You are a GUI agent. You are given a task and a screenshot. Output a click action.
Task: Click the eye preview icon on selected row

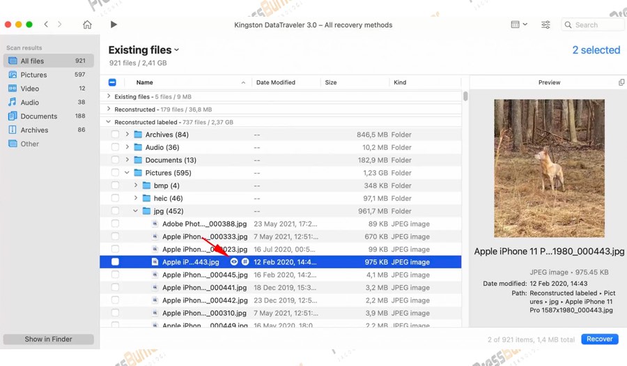click(234, 262)
